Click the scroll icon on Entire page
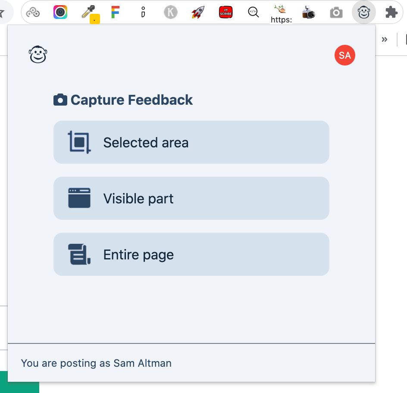 (x=79, y=254)
